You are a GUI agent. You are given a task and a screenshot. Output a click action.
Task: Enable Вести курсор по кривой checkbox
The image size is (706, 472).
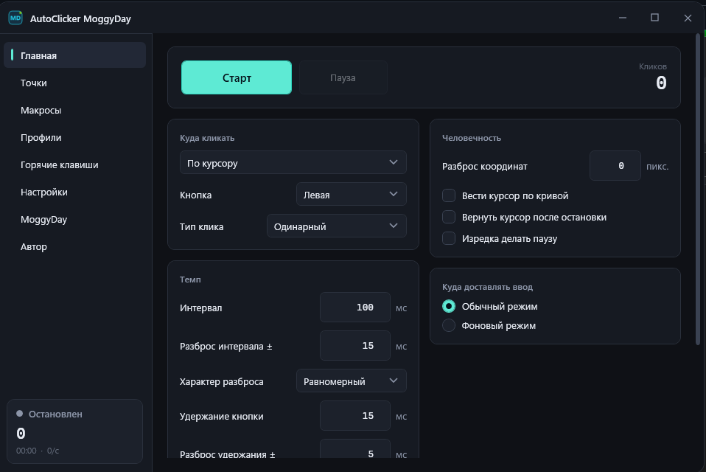coord(449,195)
